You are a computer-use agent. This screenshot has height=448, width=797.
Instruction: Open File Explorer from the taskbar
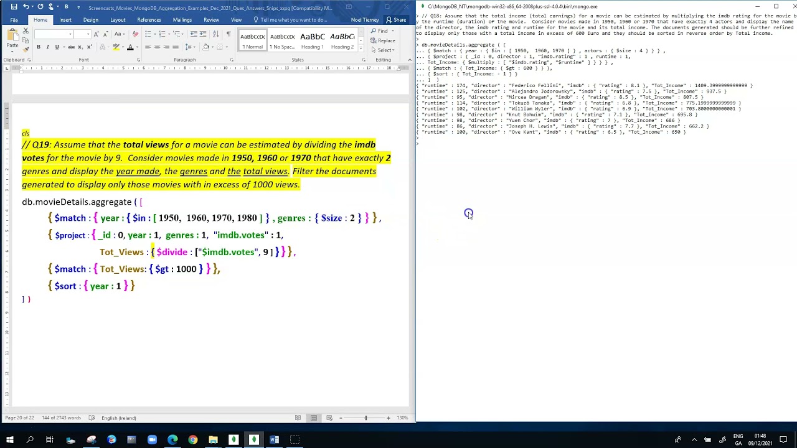tap(213, 440)
